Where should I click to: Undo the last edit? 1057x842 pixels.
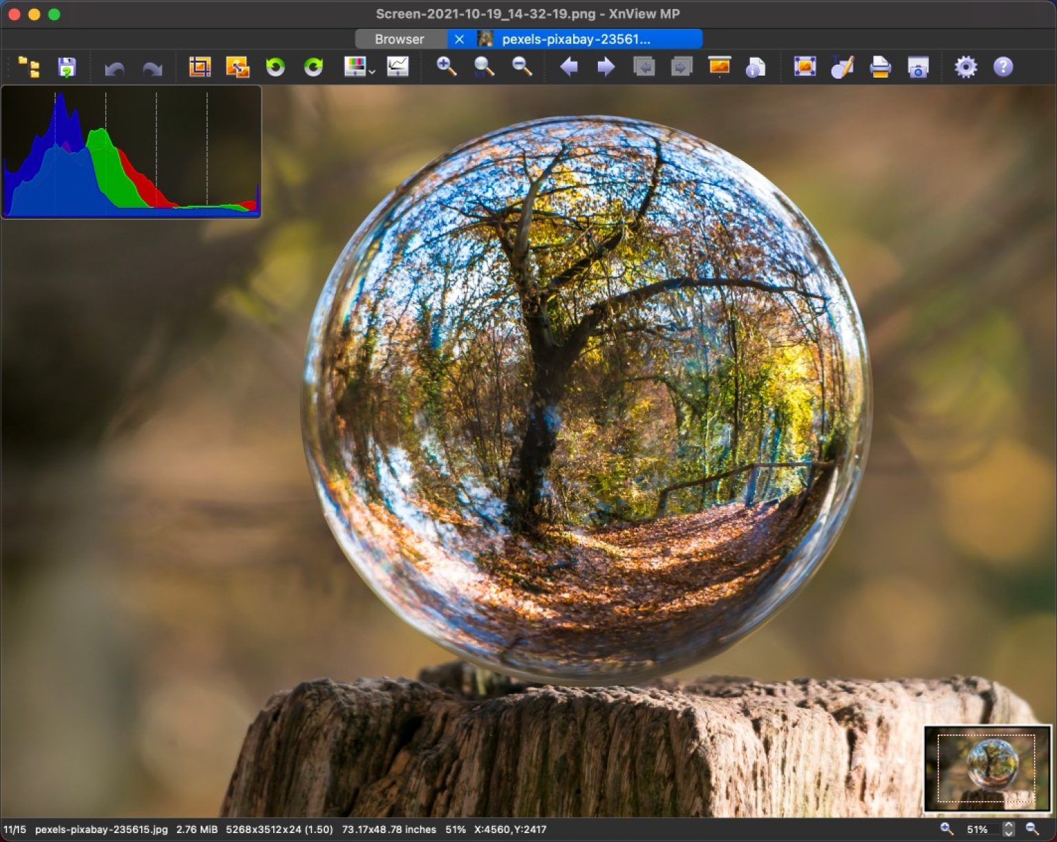click(x=114, y=67)
